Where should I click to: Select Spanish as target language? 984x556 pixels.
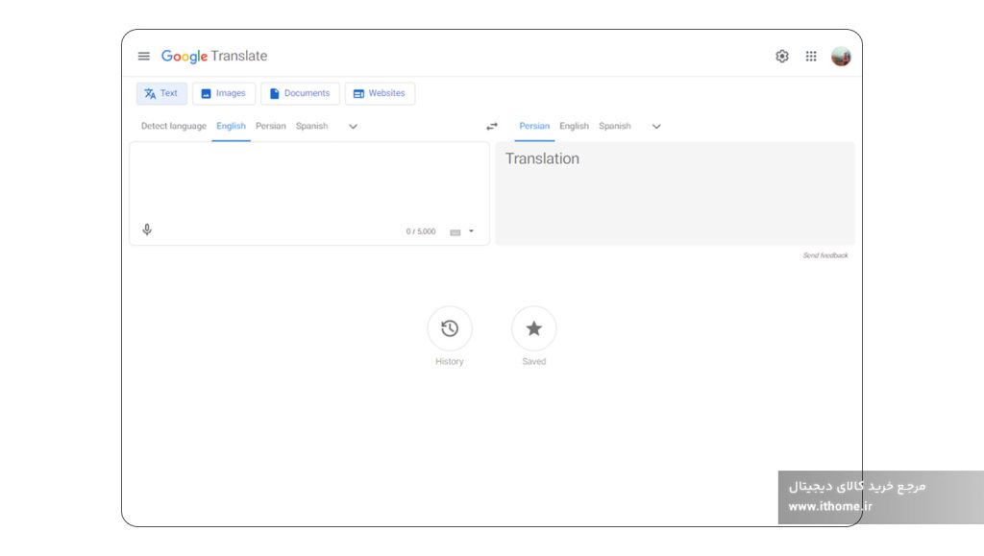[615, 126]
